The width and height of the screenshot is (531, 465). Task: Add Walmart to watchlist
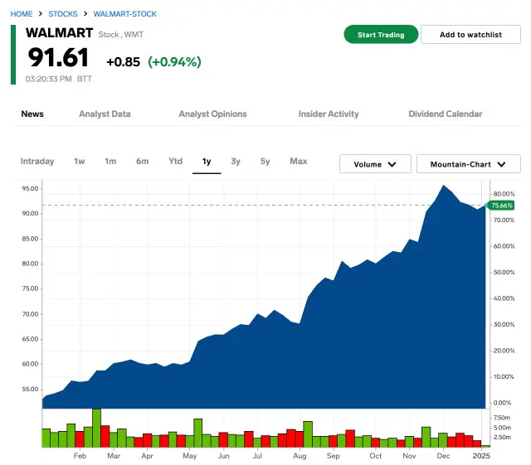click(x=470, y=35)
